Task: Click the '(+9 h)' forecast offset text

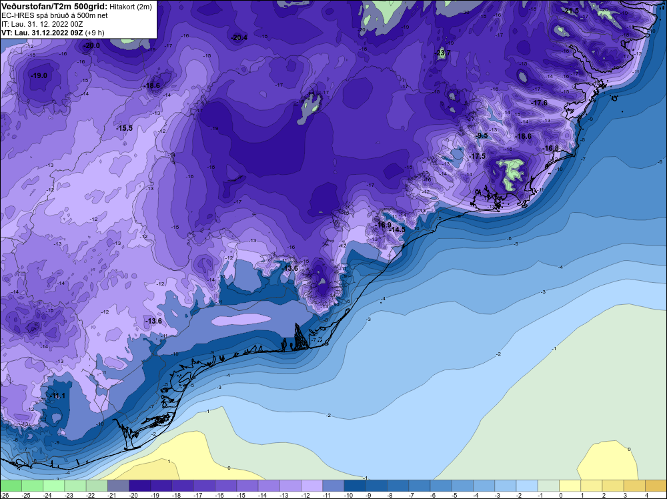Action: pos(95,33)
